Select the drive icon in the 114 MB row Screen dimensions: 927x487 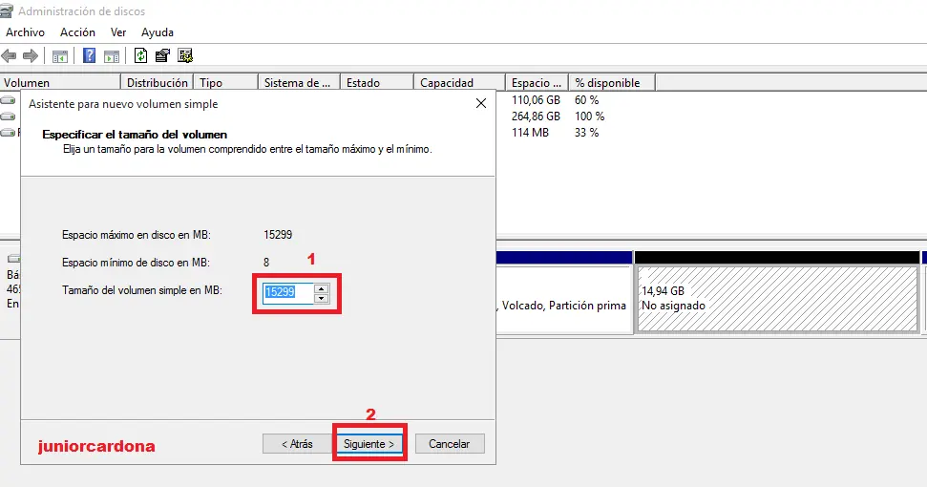(9, 133)
